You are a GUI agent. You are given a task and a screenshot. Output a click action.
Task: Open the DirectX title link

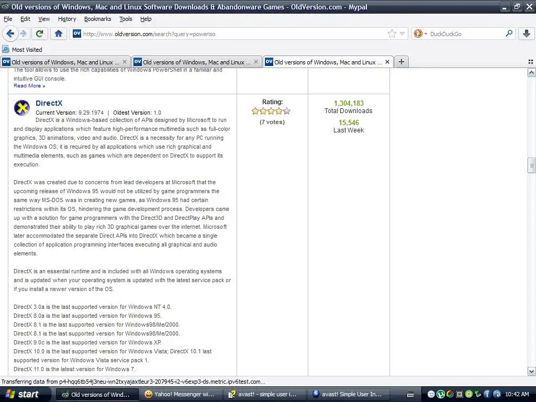[x=49, y=103]
